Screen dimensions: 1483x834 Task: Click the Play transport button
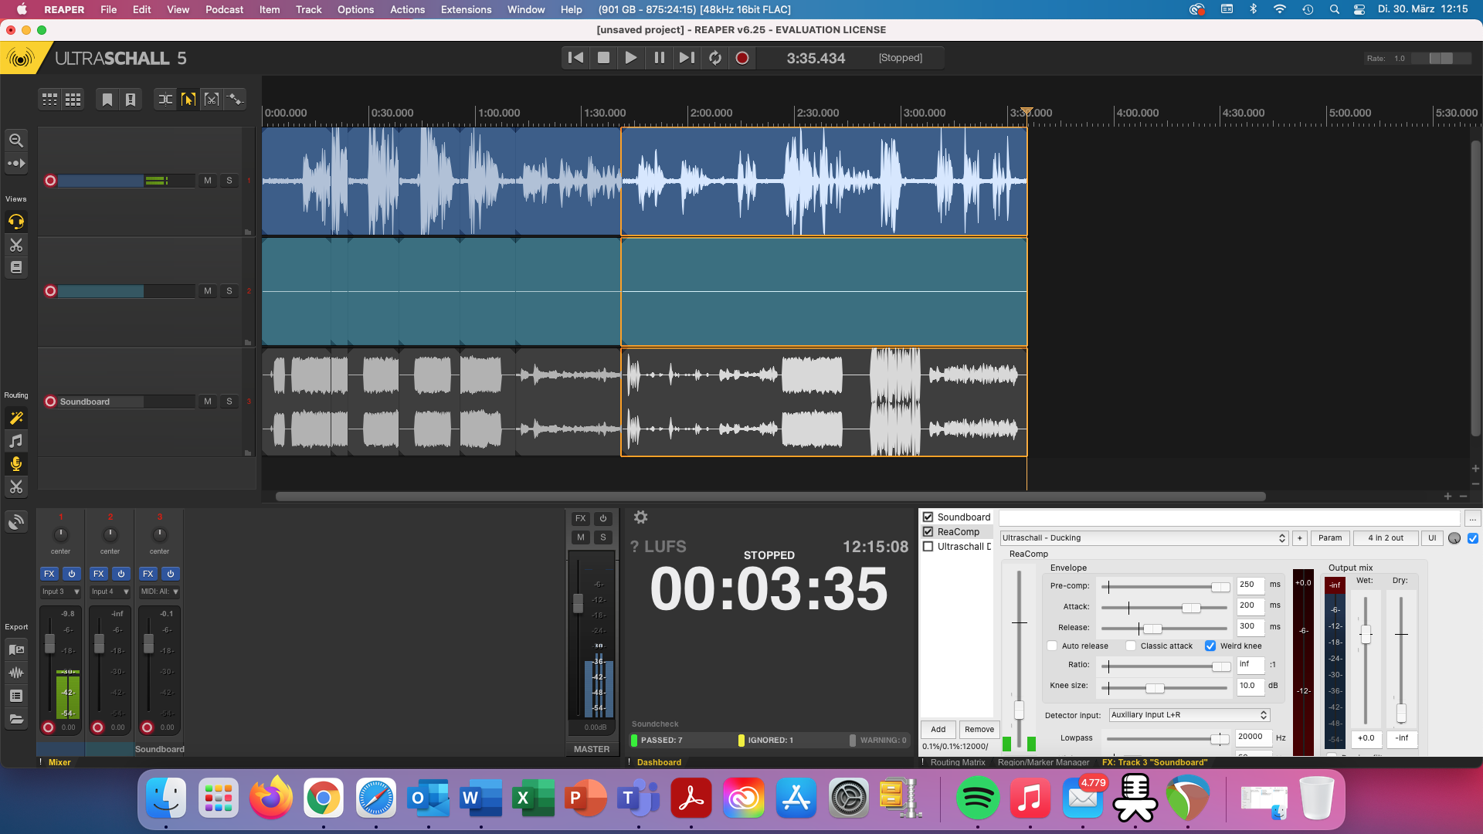click(x=631, y=58)
